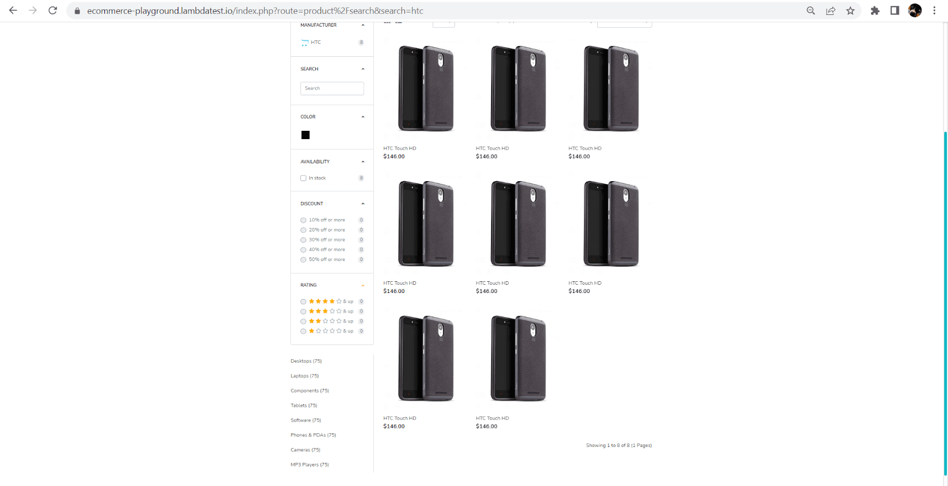This screenshot has height=486, width=948.
Task: Filter by 3 stars & up rating
Action: [x=303, y=311]
